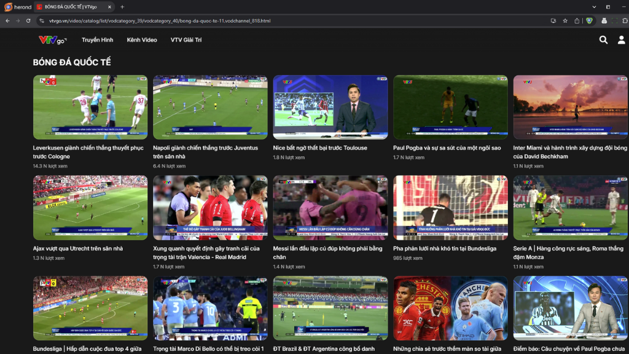This screenshot has width=629, height=354.
Task: Go back with the browser back arrow
Action: tap(7, 21)
